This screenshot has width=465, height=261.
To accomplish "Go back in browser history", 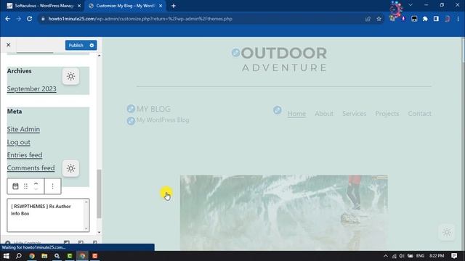I will tap(8, 19).
